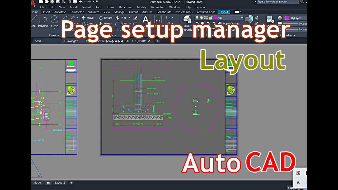This screenshot has width=338, height=190.
Task: Click the New file icon in quick access toolbar
Action: pos(41,2)
